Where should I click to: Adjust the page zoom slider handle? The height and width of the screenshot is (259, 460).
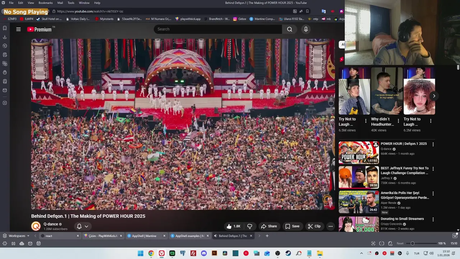click(413, 244)
